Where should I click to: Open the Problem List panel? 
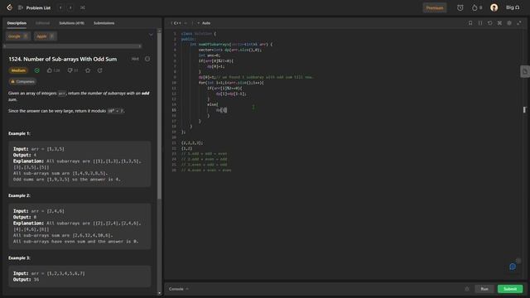click(35, 7)
